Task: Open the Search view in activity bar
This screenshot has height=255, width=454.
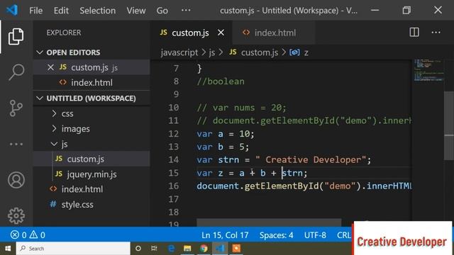Action: click(16, 72)
